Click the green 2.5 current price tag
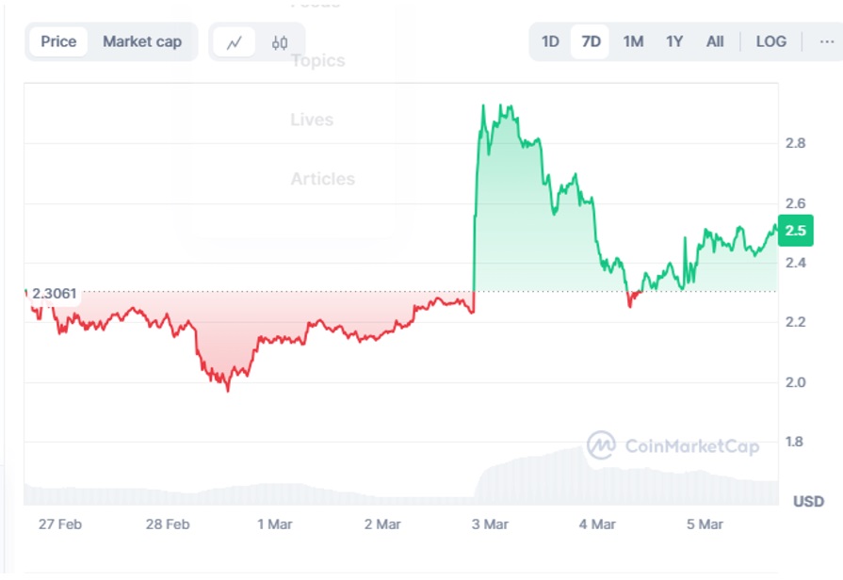 click(795, 231)
